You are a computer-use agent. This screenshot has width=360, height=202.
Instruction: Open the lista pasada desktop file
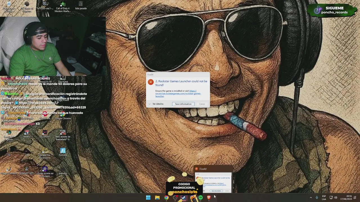tap(81, 6)
